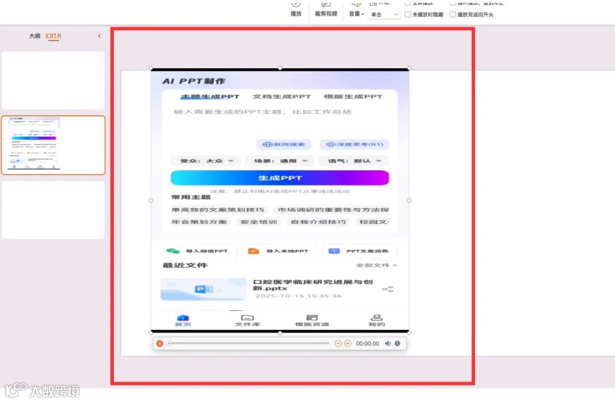Viewport: 615px width, 402px height.
Task: Click the 自我介绍技巧 topic tag
Action: coord(318,222)
